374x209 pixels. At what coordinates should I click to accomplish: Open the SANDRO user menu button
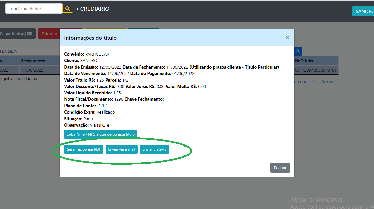click(x=364, y=11)
